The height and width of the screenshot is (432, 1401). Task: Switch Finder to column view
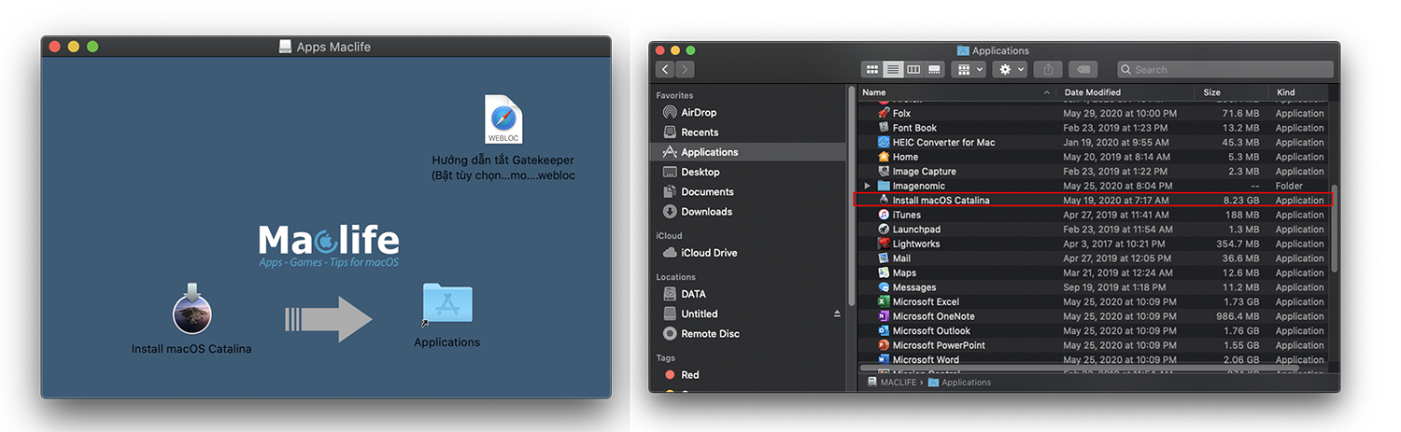tap(913, 70)
